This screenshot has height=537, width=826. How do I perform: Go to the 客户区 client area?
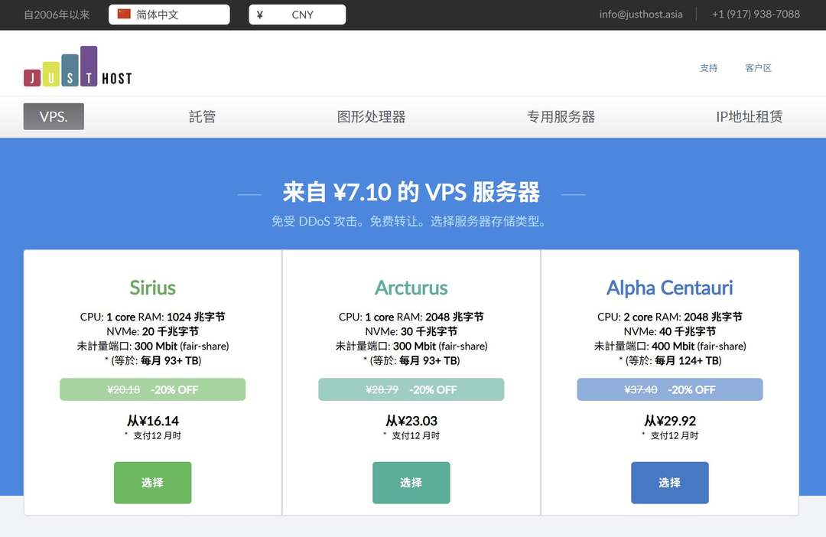[x=758, y=68]
